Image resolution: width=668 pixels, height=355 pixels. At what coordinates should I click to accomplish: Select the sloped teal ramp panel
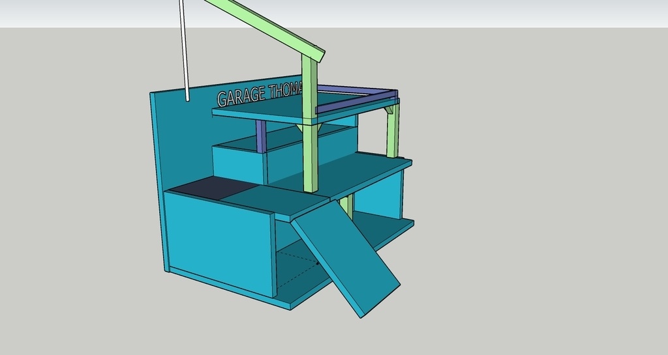pyautogui.click(x=345, y=258)
